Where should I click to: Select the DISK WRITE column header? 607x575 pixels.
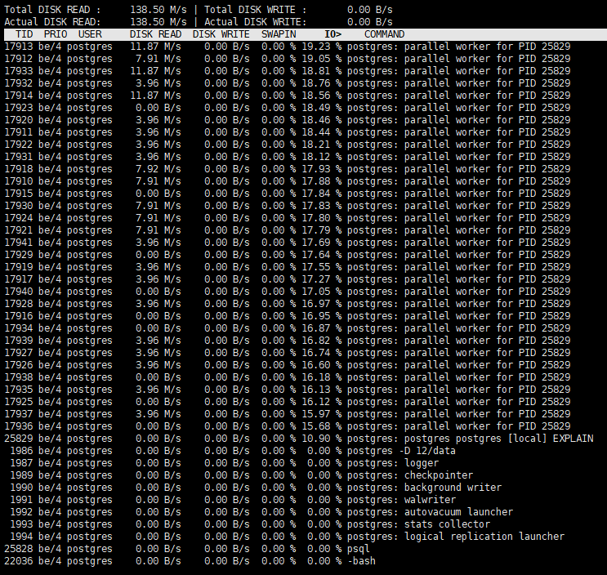(x=221, y=34)
